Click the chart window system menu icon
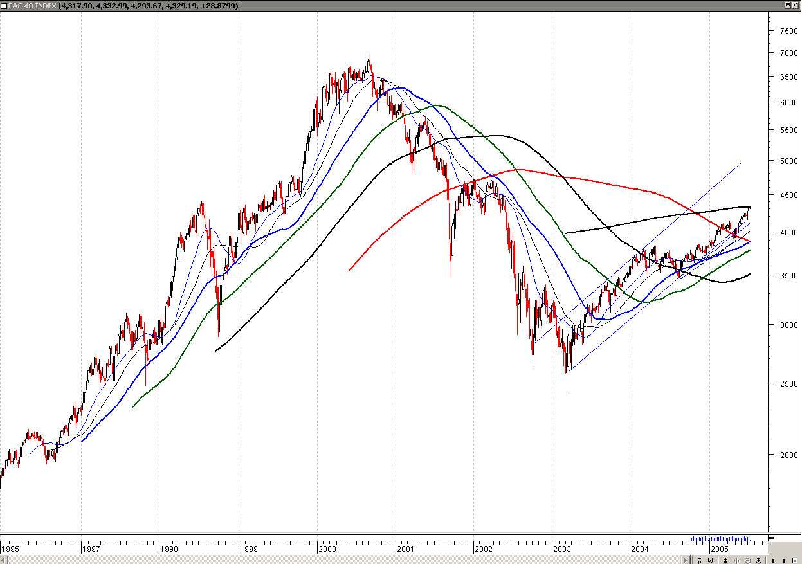This screenshot has height=564, width=802. click(x=5, y=5)
